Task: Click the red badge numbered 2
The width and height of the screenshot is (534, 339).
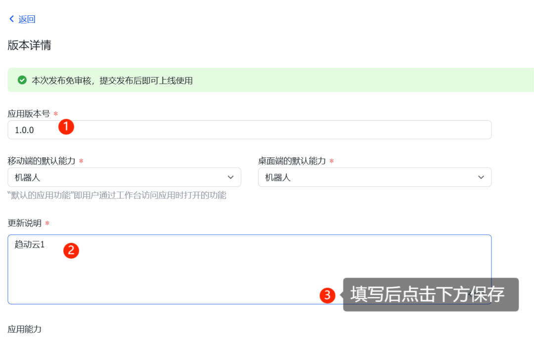Action: click(x=71, y=250)
